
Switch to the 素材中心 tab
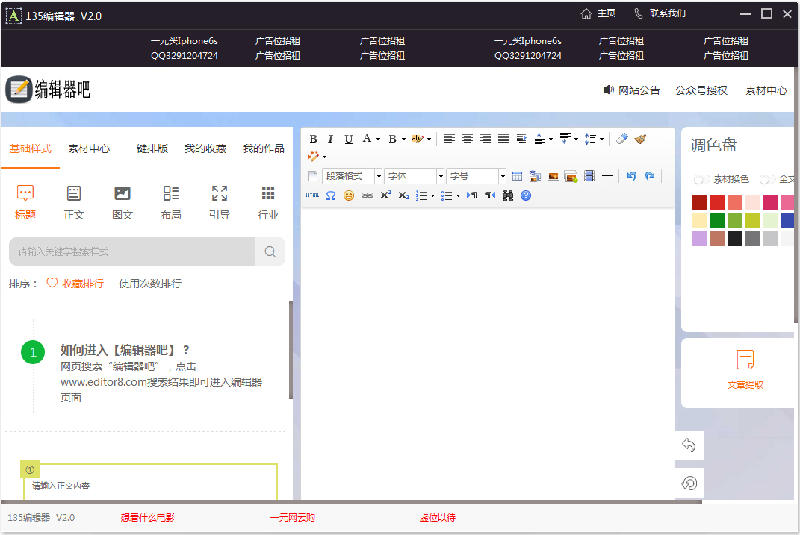(89, 148)
